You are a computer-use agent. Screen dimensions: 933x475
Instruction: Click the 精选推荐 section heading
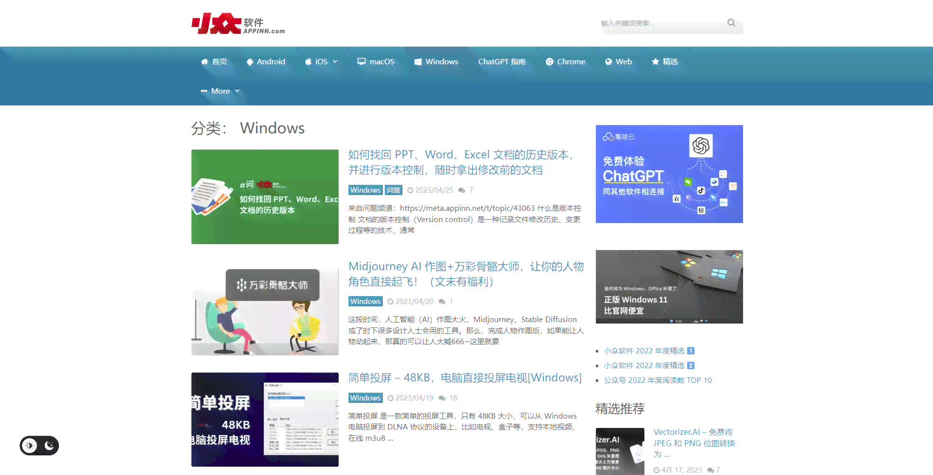pyautogui.click(x=620, y=408)
